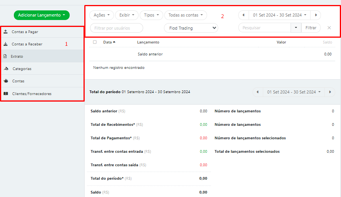The width and height of the screenshot is (341, 197).
Task: Go to previous period in top date navigator
Action: pos(243,15)
